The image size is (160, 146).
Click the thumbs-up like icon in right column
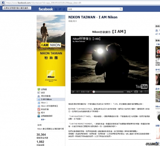point(157,34)
